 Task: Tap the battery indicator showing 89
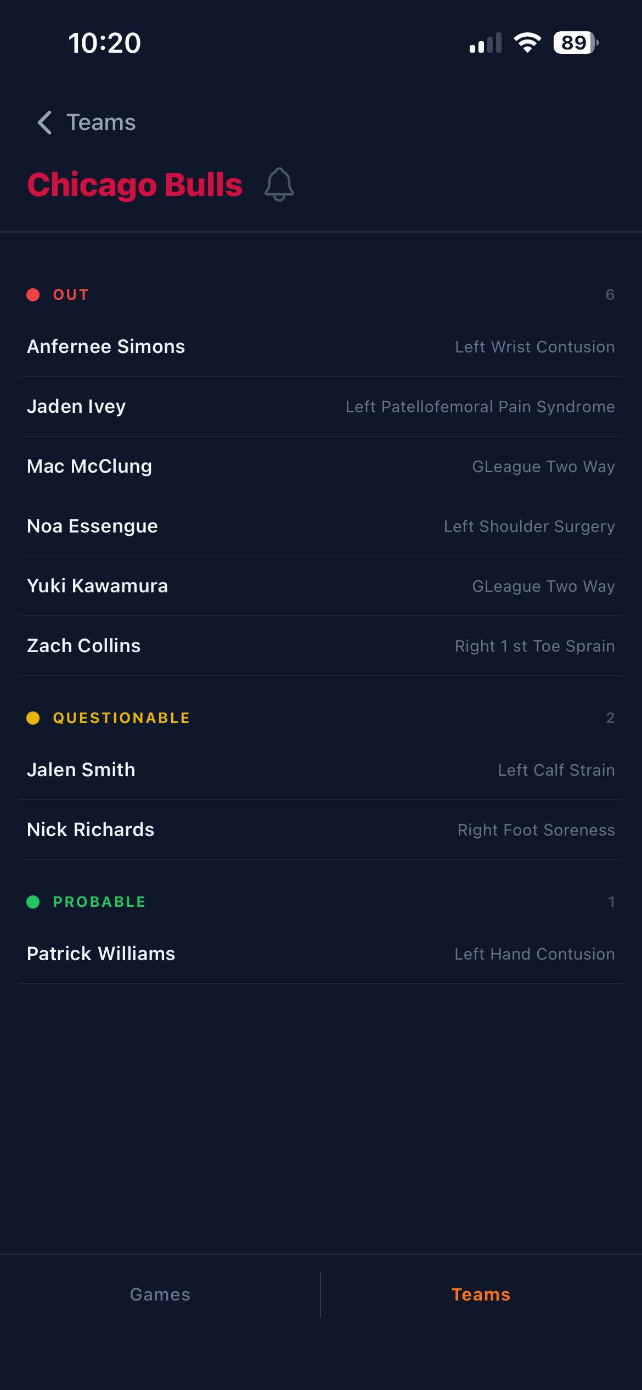point(575,43)
